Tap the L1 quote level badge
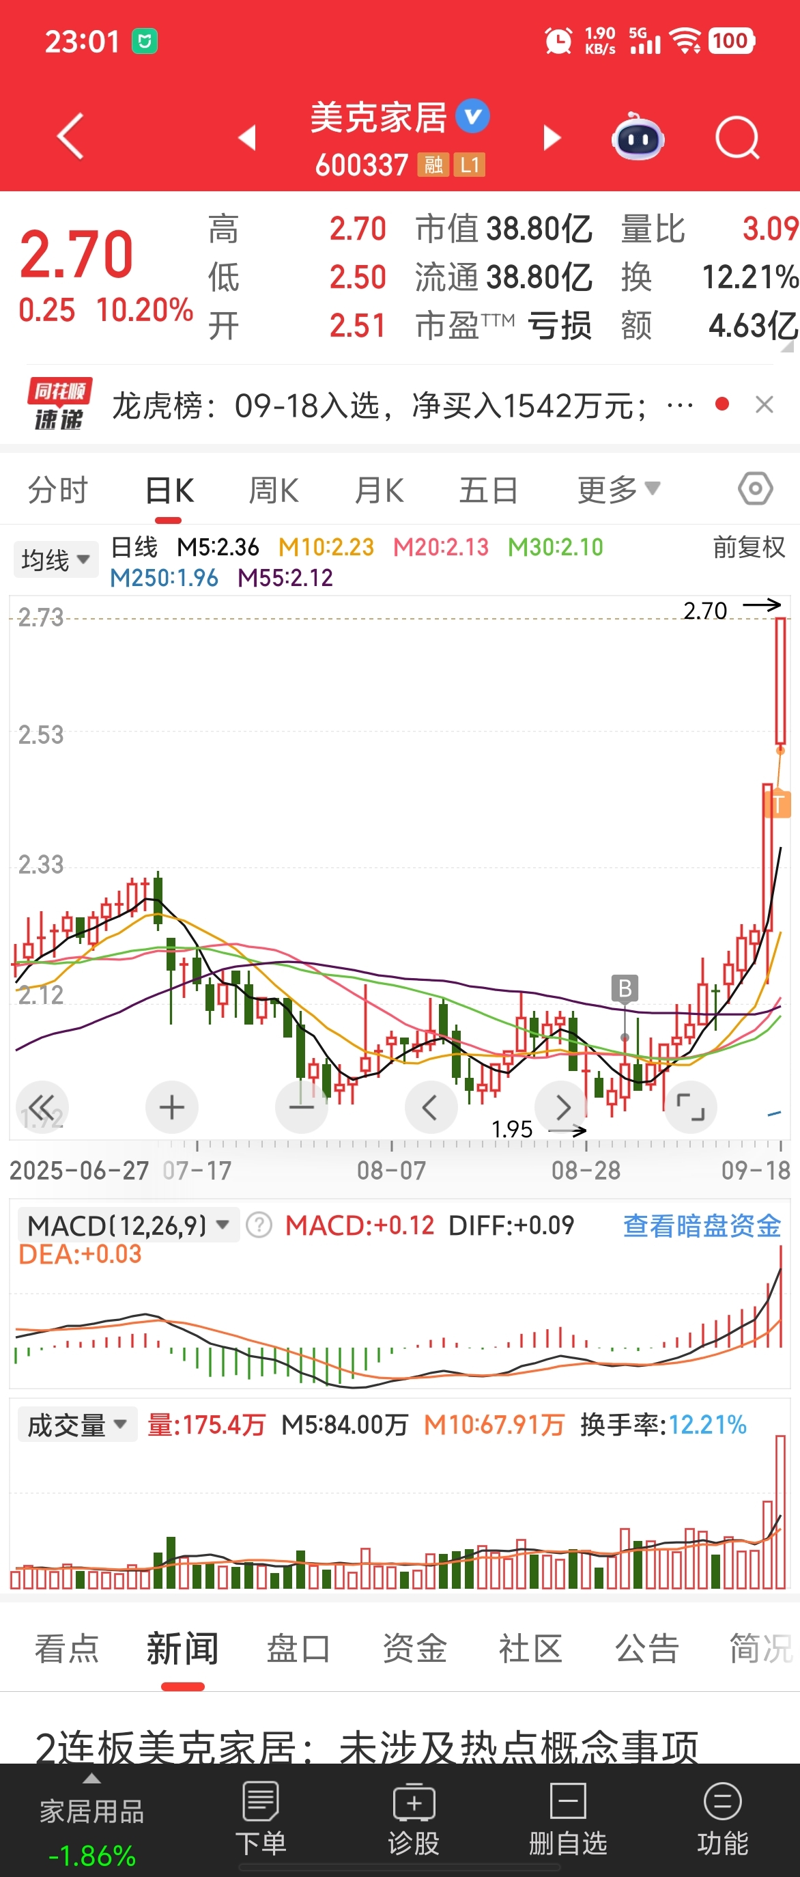 click(470, 165)
